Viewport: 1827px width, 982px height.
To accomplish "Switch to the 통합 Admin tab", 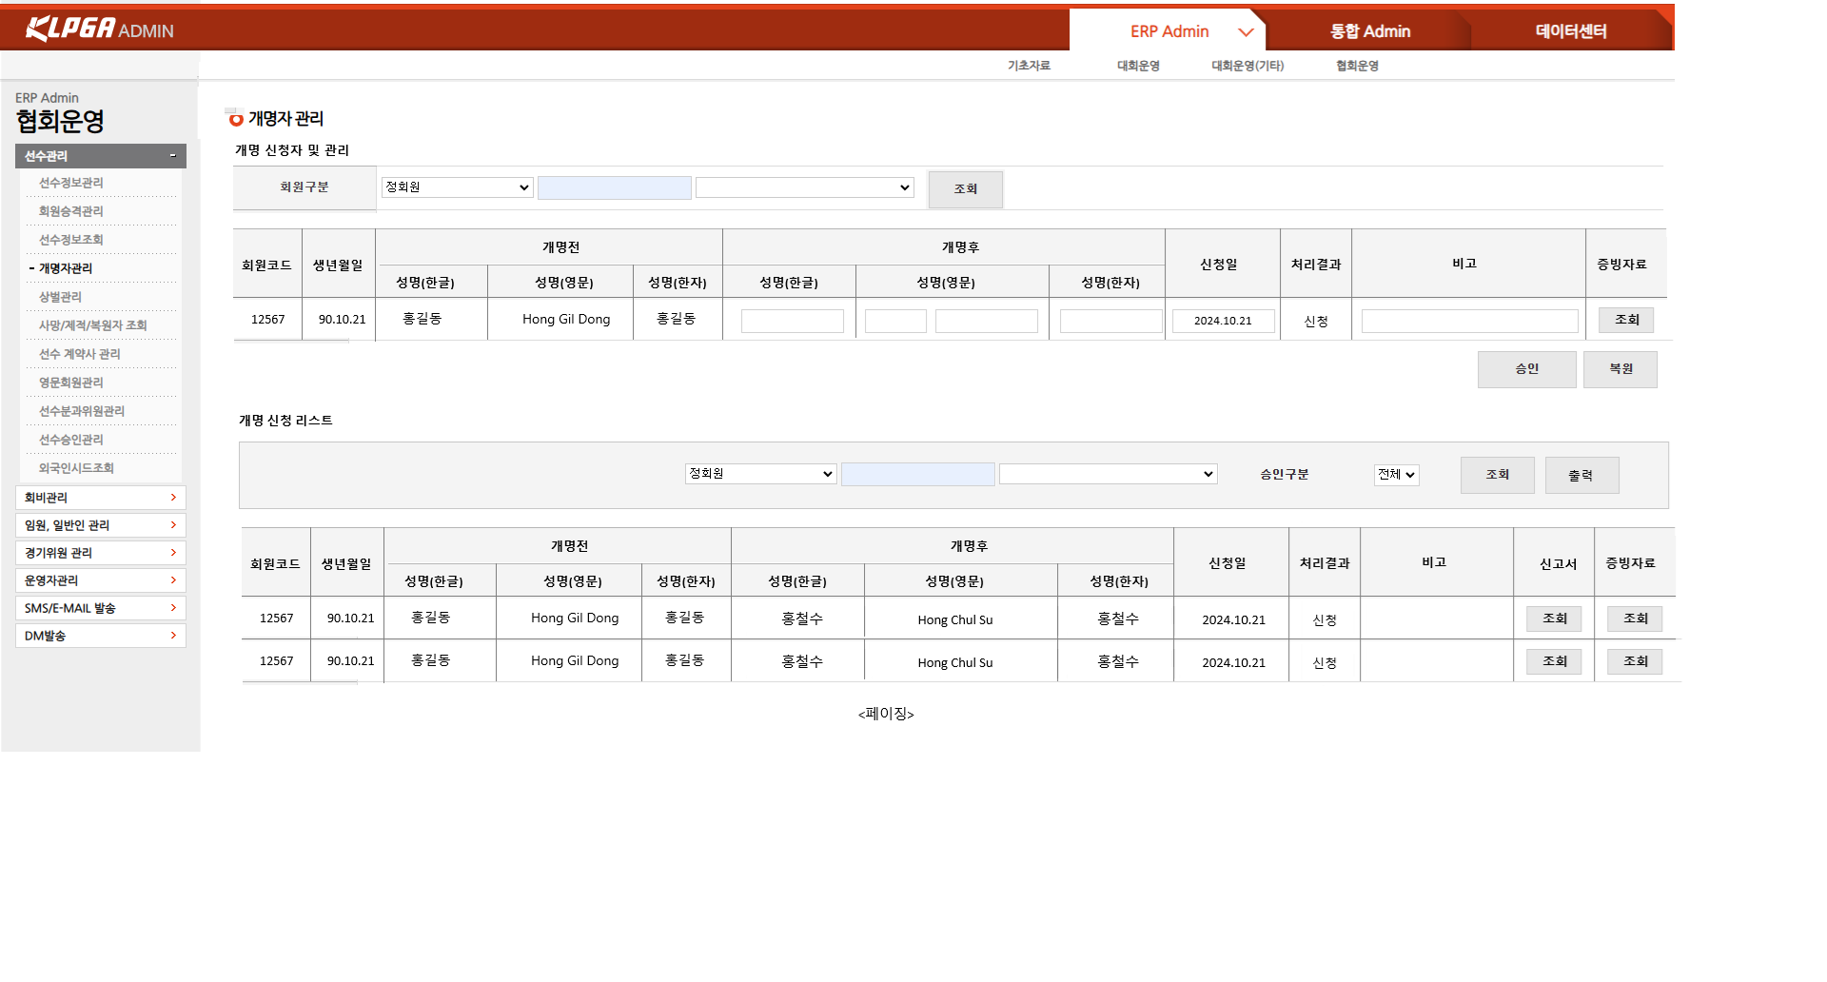I will point(1369,31).
